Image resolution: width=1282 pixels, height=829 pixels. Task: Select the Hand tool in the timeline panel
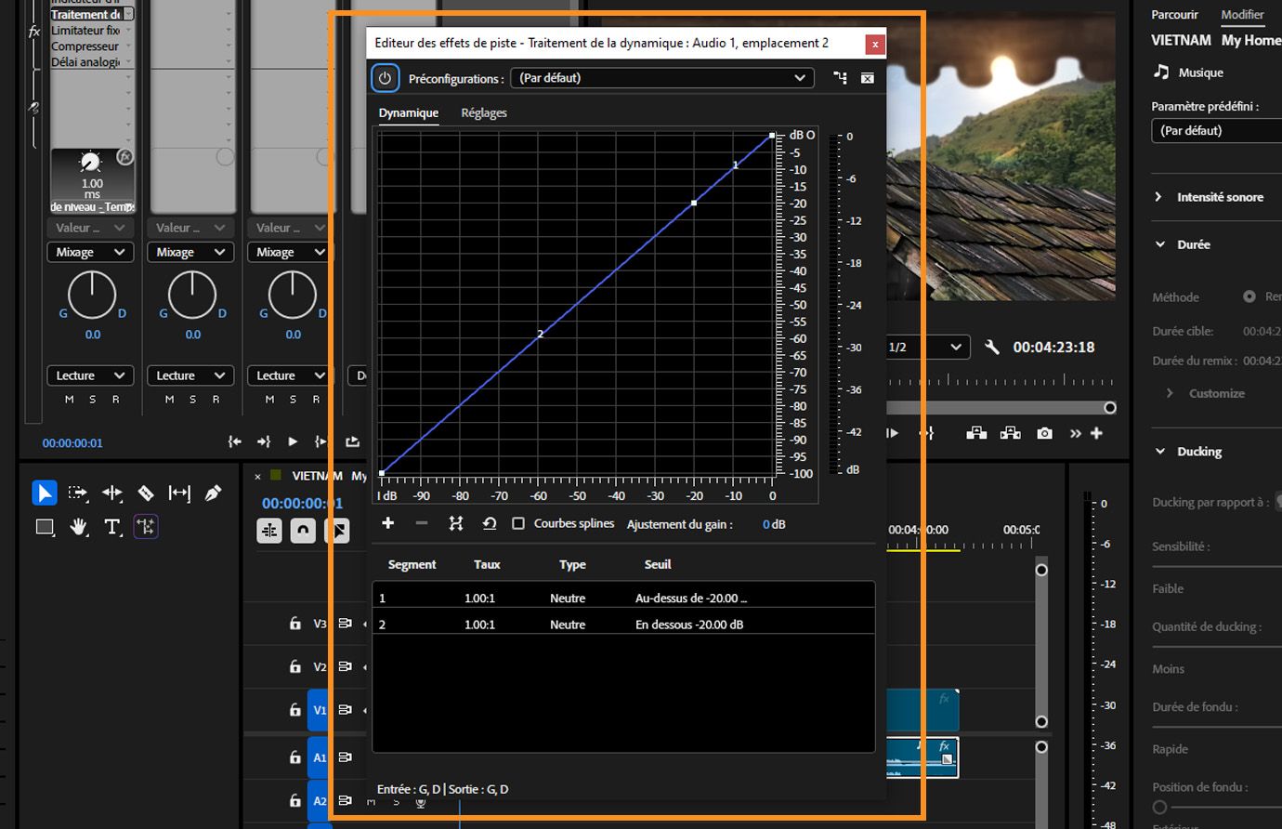[78, 526]
